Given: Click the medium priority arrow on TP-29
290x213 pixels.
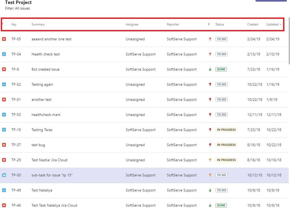Looking at the screenshot, I should (210, 160).
